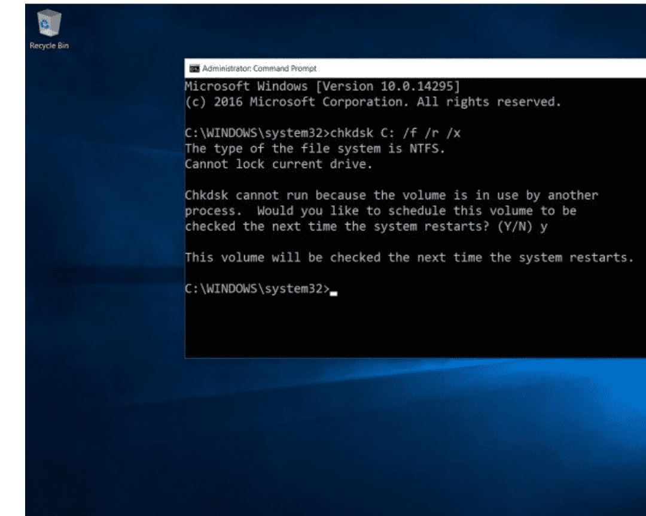This screenshot has height=516, width=646.
Task: Click the 'checked the next time the system restarts? (Y/N) y' line
Action: (366, 226)
